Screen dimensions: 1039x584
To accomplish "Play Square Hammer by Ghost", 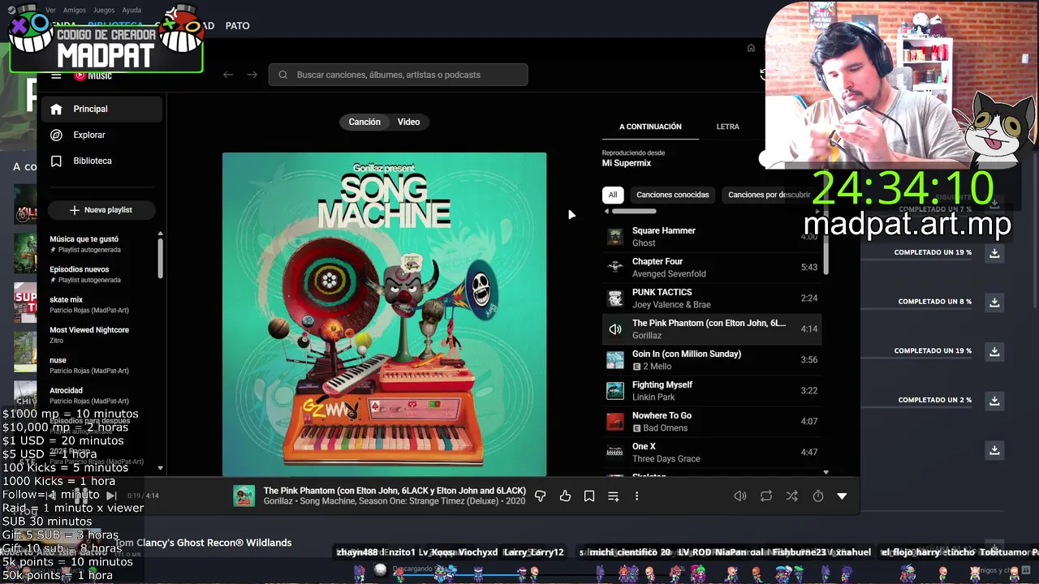I will coord(712,237).
